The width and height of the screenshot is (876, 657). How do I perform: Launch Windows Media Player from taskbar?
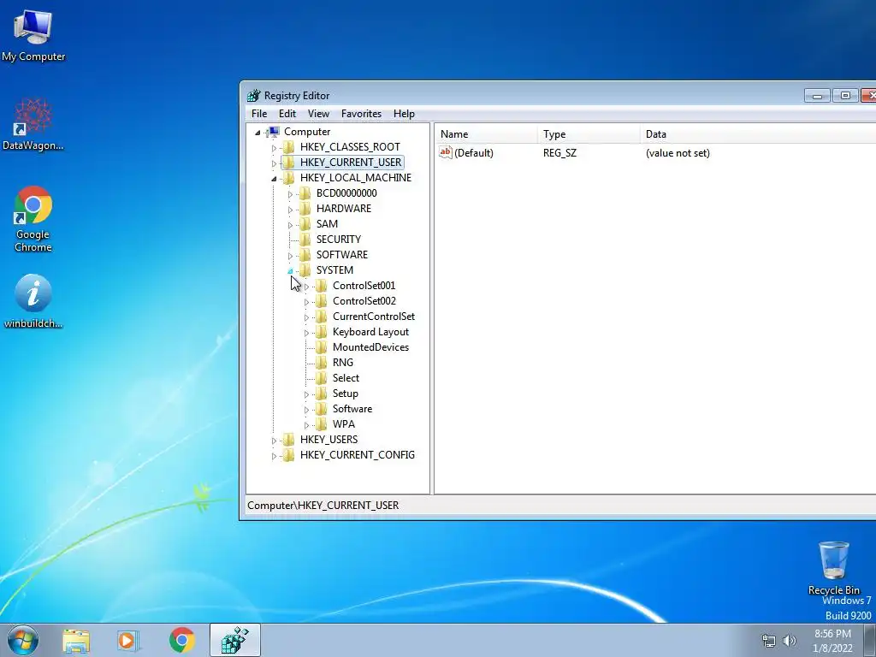coord(128,640)
